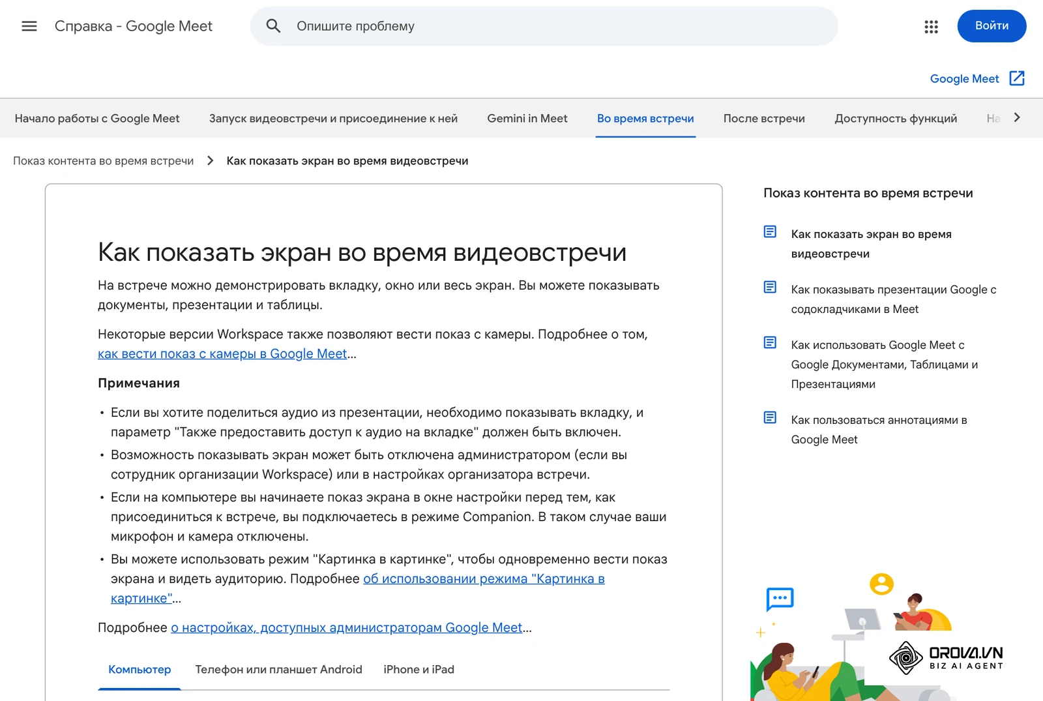
Task: Select the "Gemini in Meet" tab
Action: click(x=527, y=119)
